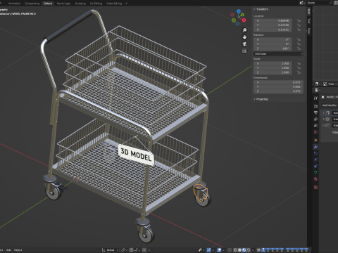Click the pan view hand icon

pos(244,37)
